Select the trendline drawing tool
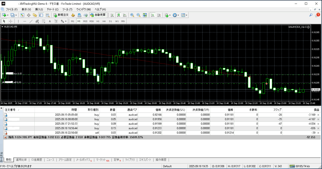The image size is (322, 169). (31, 21)
